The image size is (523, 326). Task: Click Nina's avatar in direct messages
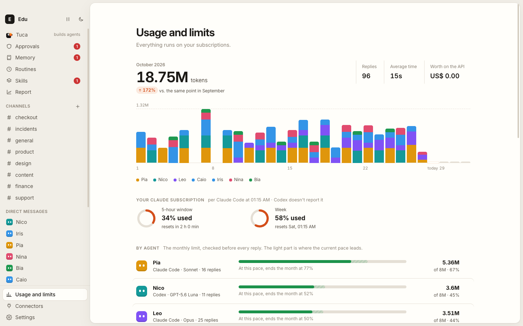[x=9, y=257]
